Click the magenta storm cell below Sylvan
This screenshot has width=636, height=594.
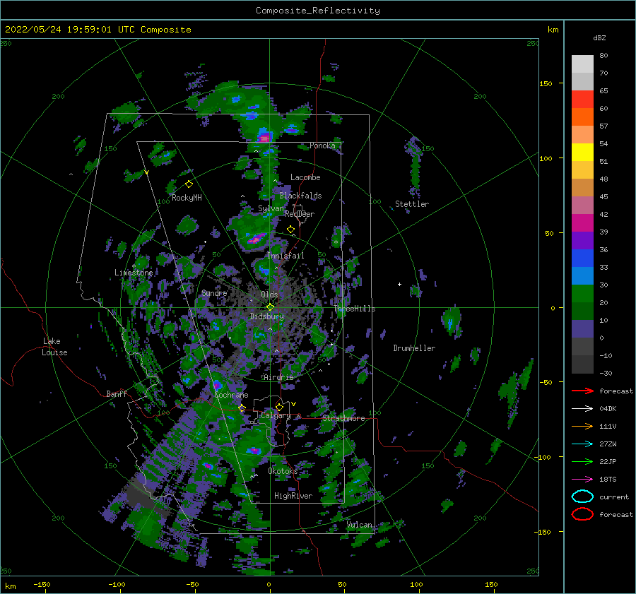coord(254,239)
